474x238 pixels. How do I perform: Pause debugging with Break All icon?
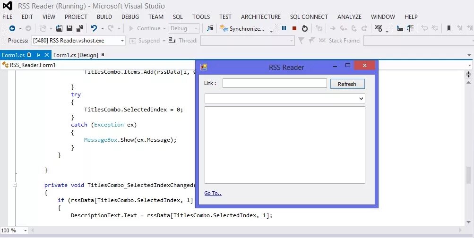click(x=284, y=28)
